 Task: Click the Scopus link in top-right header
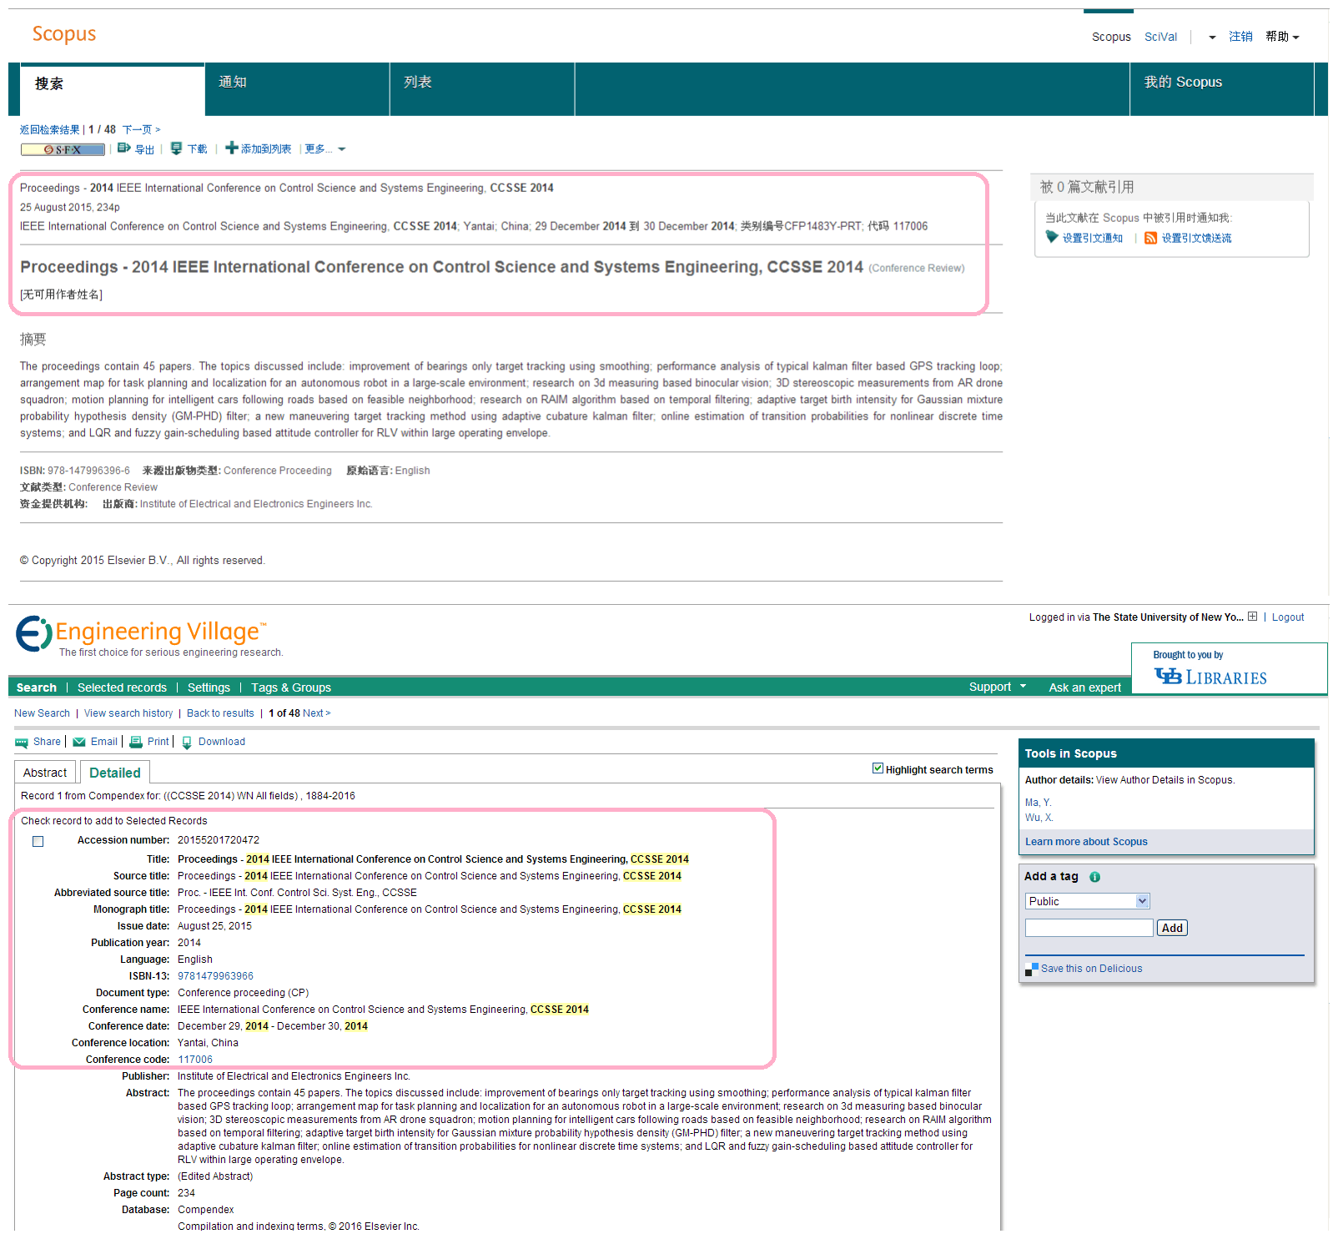(x=1111, y=37)
